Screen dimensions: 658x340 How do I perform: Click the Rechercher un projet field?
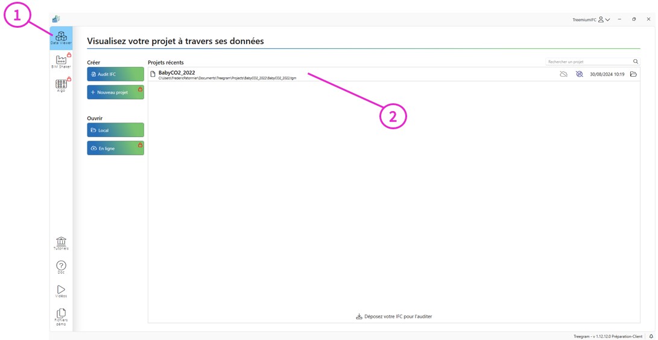click(x=588, y=62)
